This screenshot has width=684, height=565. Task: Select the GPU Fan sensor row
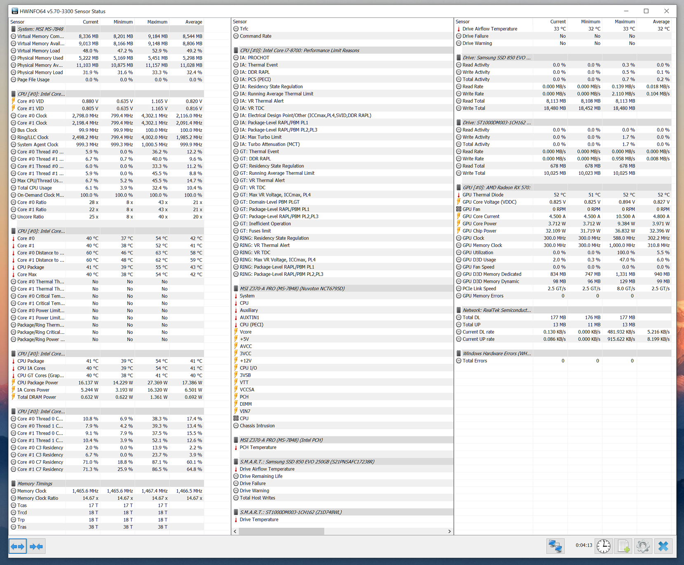471,209
